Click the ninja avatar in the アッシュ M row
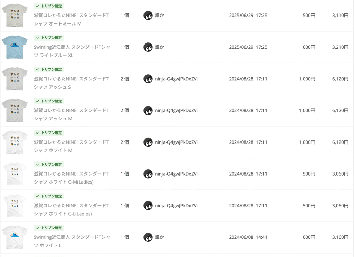 pyautogui.click(x=148, y=110)
